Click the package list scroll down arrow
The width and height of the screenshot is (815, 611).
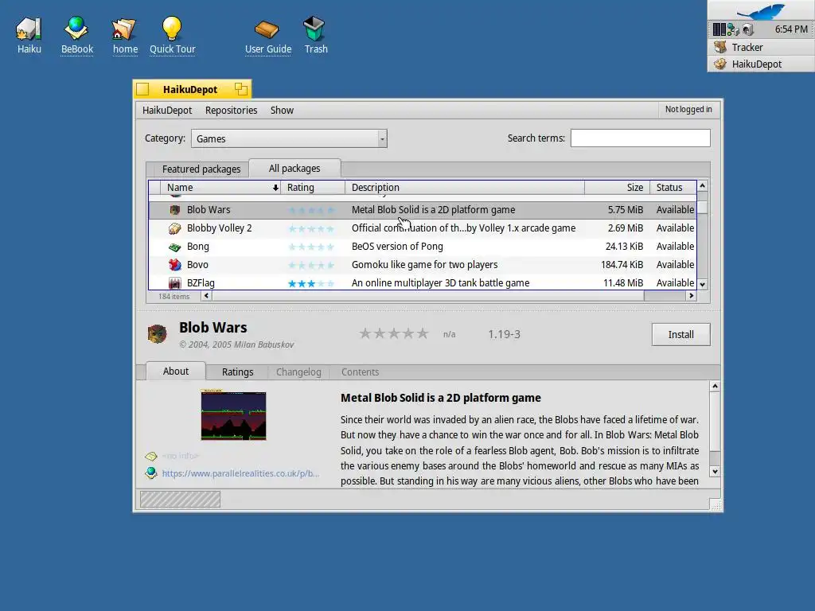point(702,284)
